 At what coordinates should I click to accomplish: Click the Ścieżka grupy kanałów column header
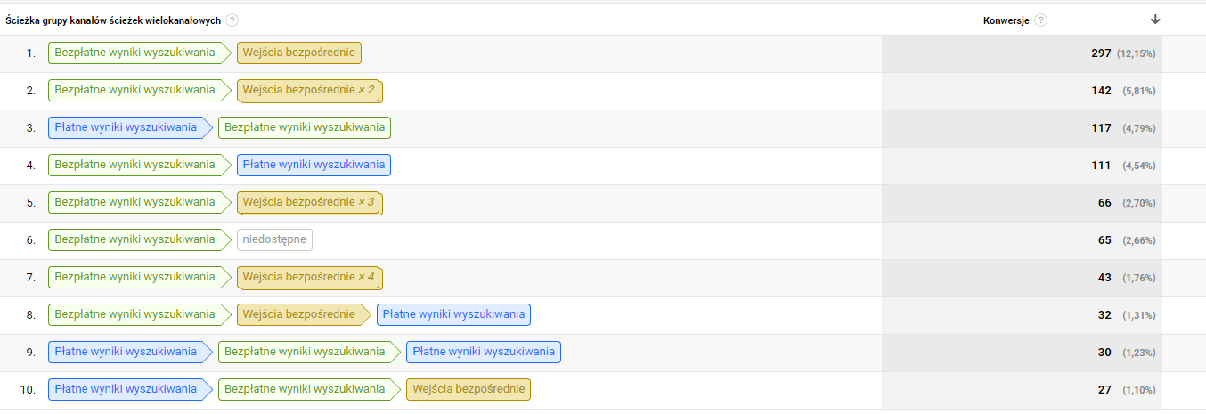coord(112,20)
